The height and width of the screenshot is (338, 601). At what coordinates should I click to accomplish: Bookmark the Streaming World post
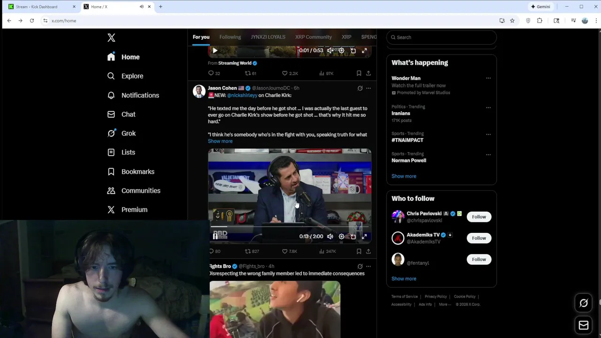359,73
